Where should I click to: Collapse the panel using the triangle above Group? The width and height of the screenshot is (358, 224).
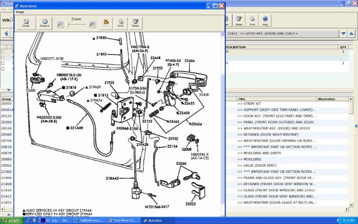[x=8, y=90]
